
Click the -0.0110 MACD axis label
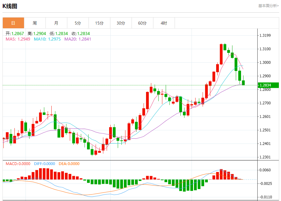pos(265,197)
